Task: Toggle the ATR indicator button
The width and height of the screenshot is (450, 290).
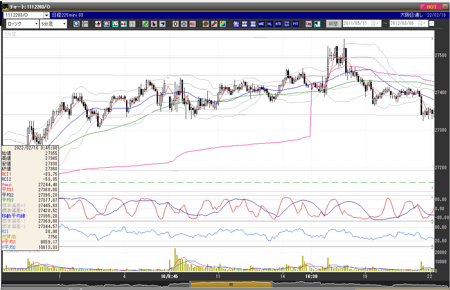Action: [278, 24]
